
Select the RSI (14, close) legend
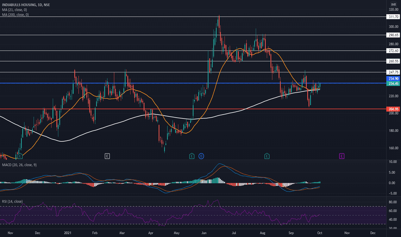[12, 201]
